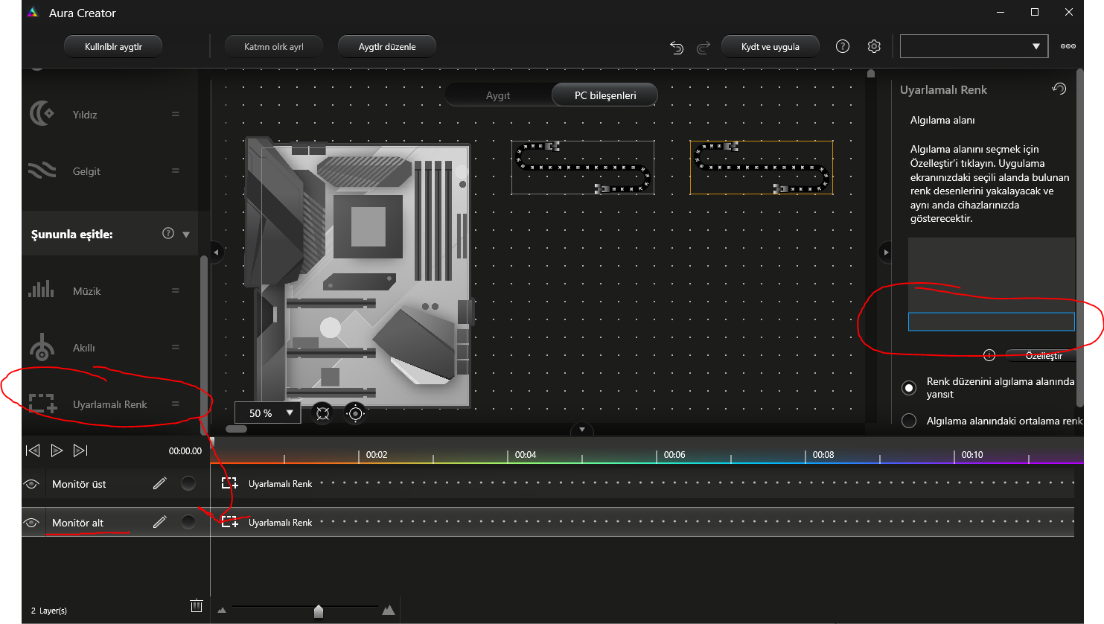Hide the Monitör üst layer
Image resolution: width=1104 pixels, height=624 pixels.
pos(31,484)
